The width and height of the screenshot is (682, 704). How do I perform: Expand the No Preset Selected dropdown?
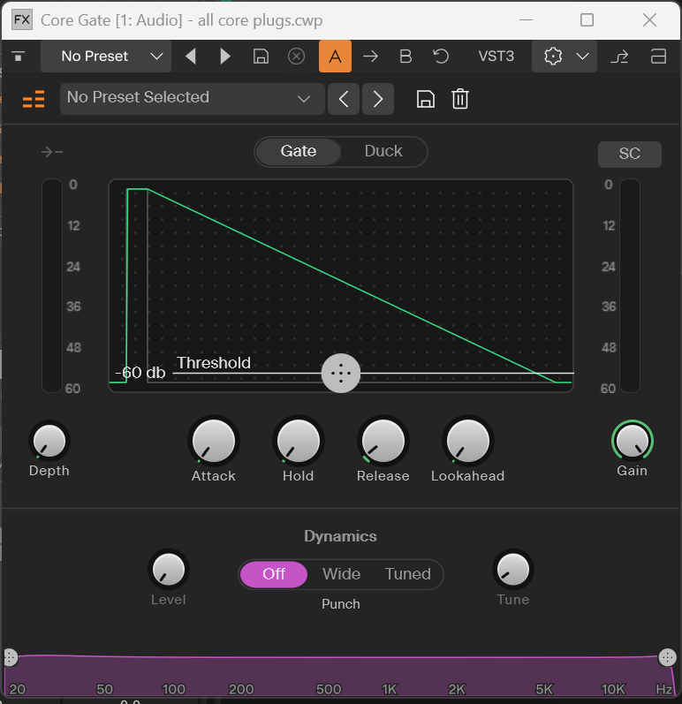[x=193, y=98]
